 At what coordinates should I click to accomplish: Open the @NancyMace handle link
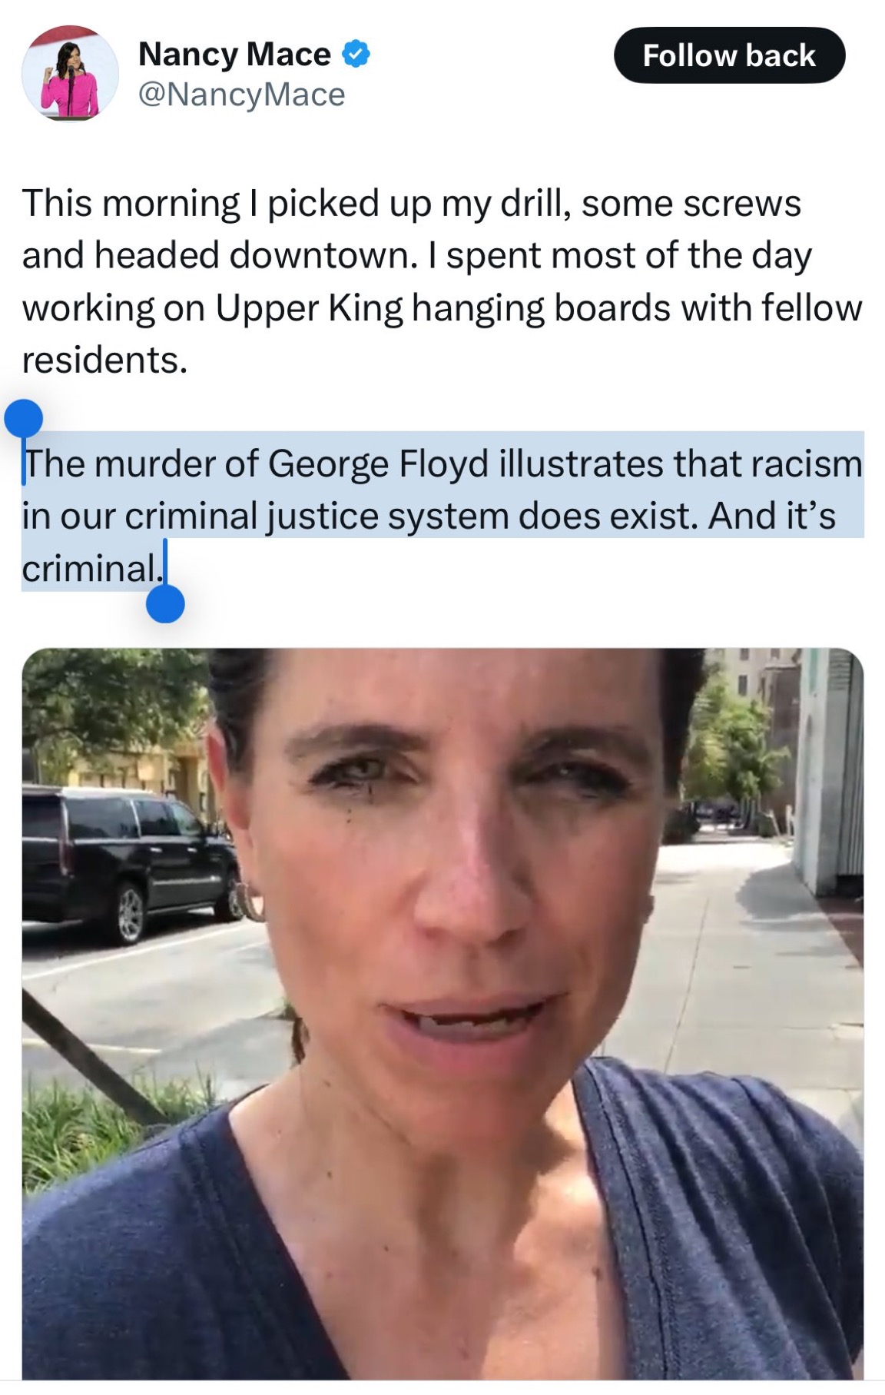click(241, 95)
